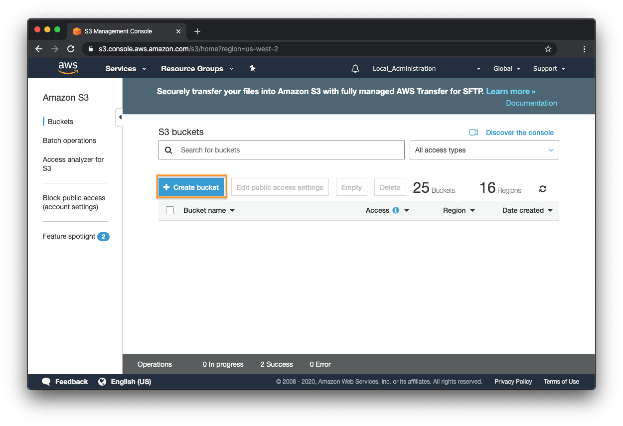Click the globe language icon
The image size is (623, 426).
(102, 382)
